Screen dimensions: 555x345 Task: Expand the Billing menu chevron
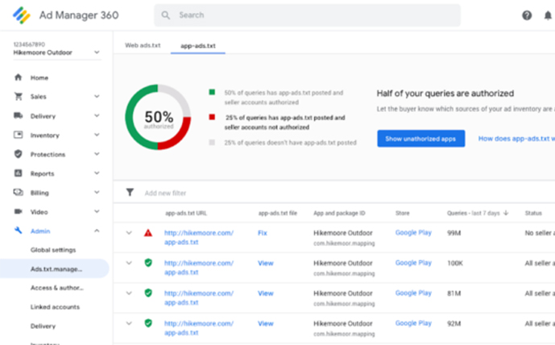pos(97,192)
